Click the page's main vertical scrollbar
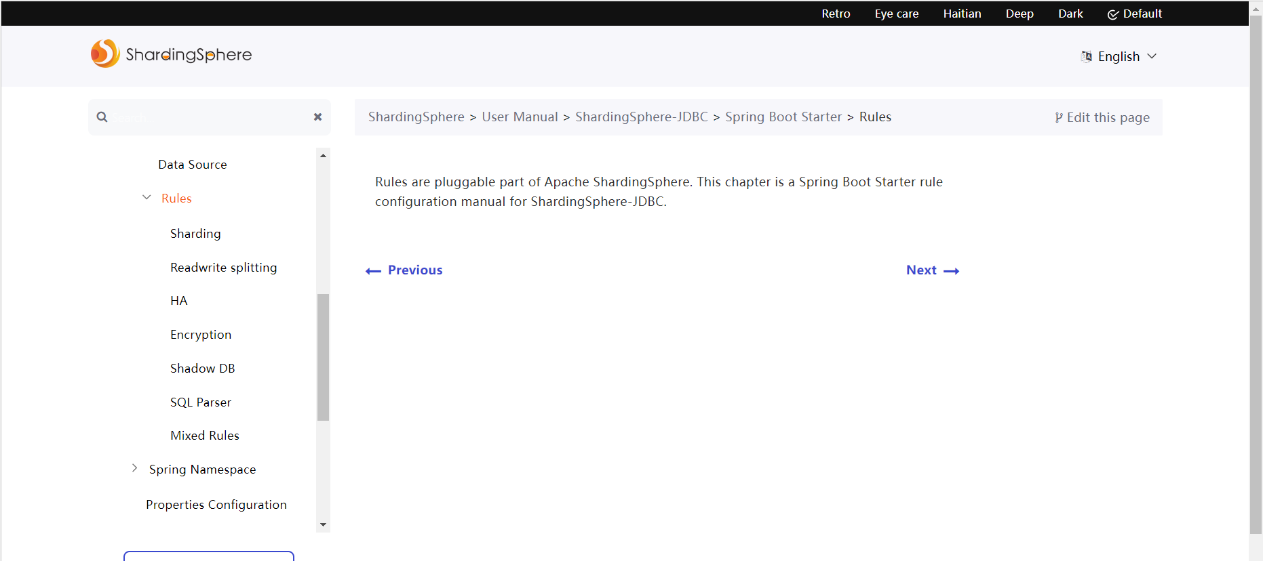This screenshot has height=561, width=1263. (1256, 275)
